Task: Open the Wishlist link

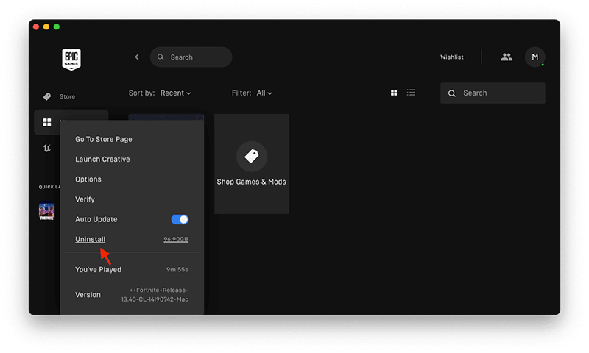Action: pos(451,57)
